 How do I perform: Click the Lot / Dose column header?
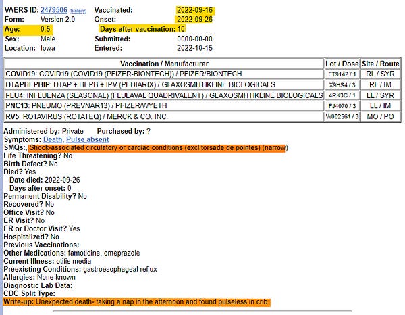pyautogui.click(x=342, y=64)
